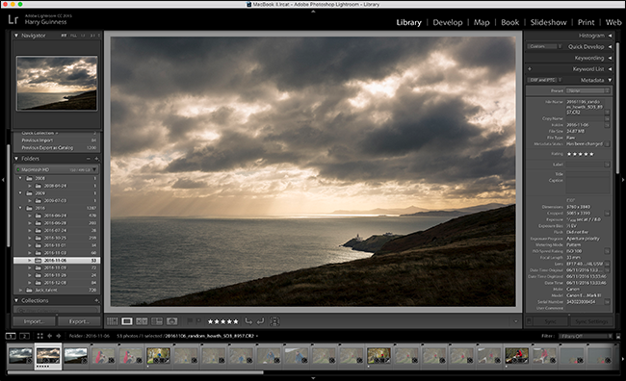Collapse the Navigator panel

(x=16, y=36)
